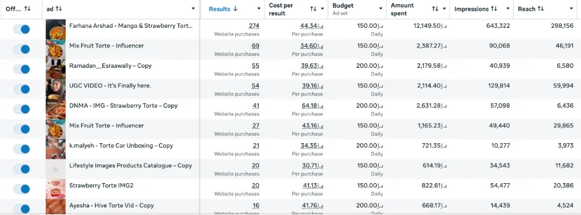Click the Reach header label
This screenshot has width=581, height=215.
tap(526, 9)
